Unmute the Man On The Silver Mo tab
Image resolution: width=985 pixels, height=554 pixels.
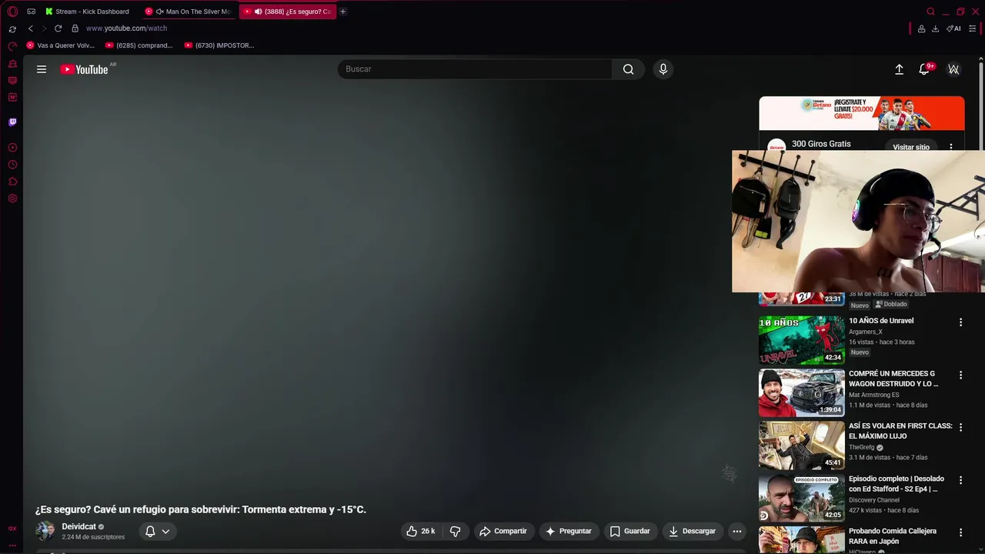[160, 12]
